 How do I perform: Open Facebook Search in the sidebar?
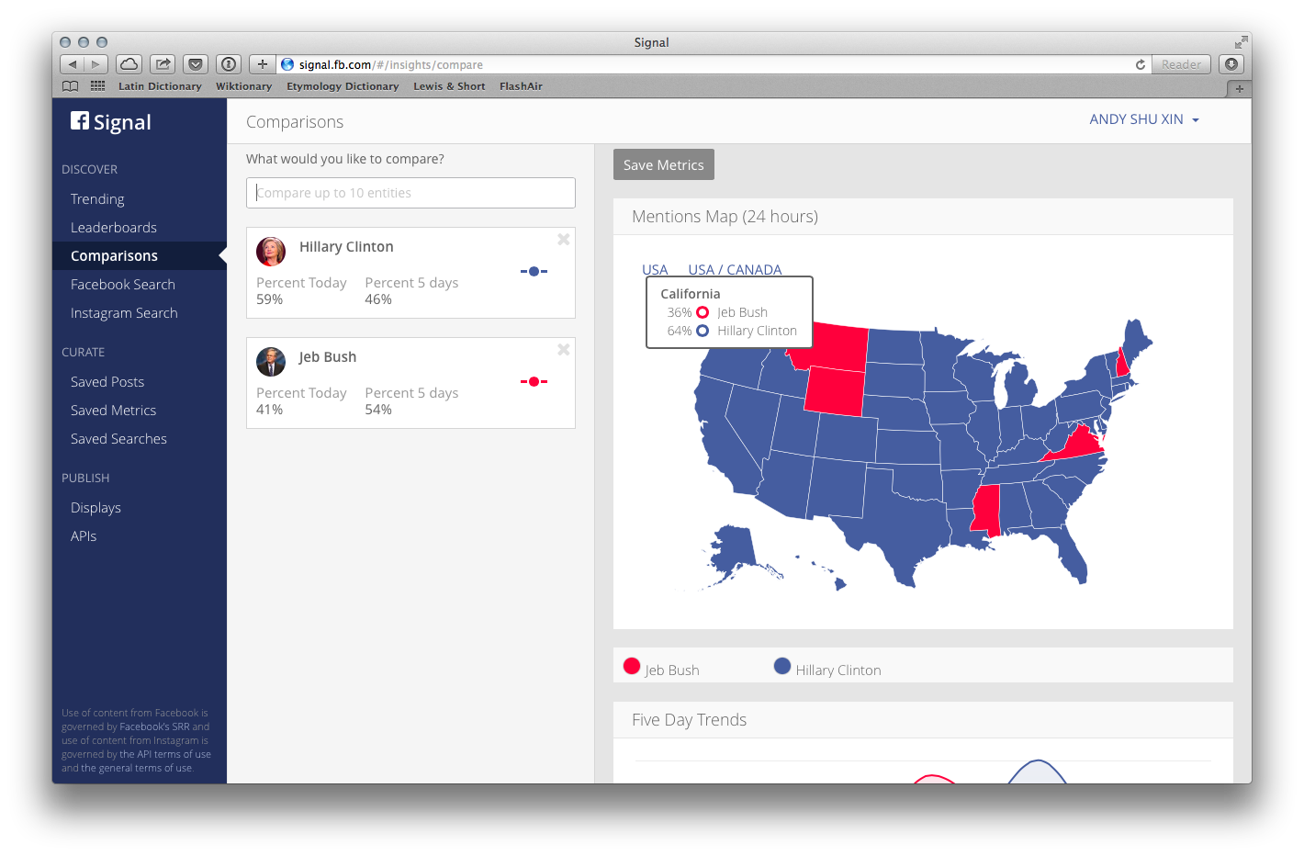tap(123, 285)
